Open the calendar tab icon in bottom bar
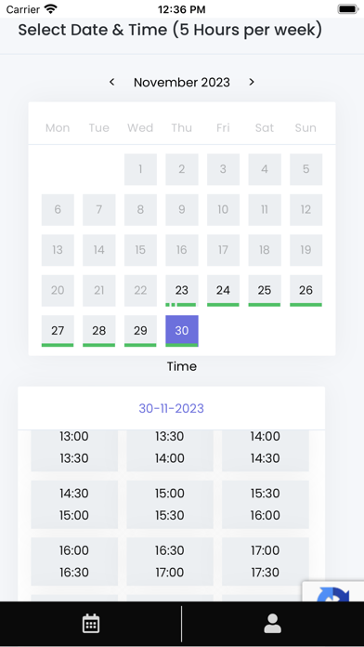The height and width of the screenshot is (647, 364). click(x=91, y=624)
